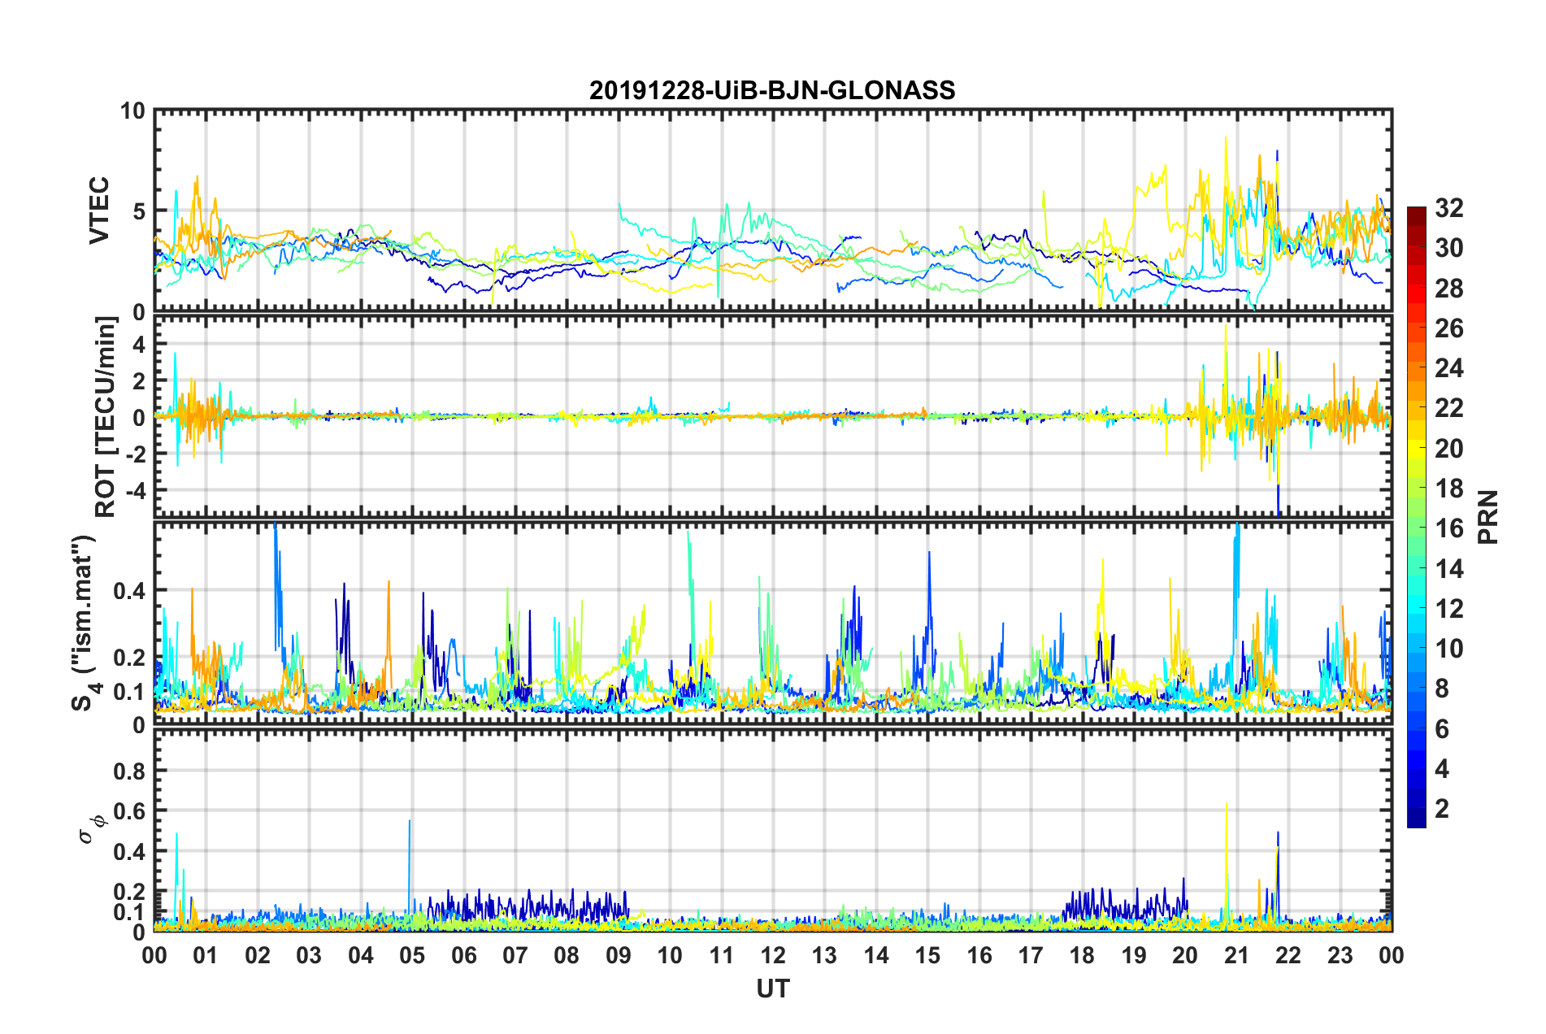1546x1034 pixels.
Task: Click the PRN color scale bar
Action: [1417, 517]
